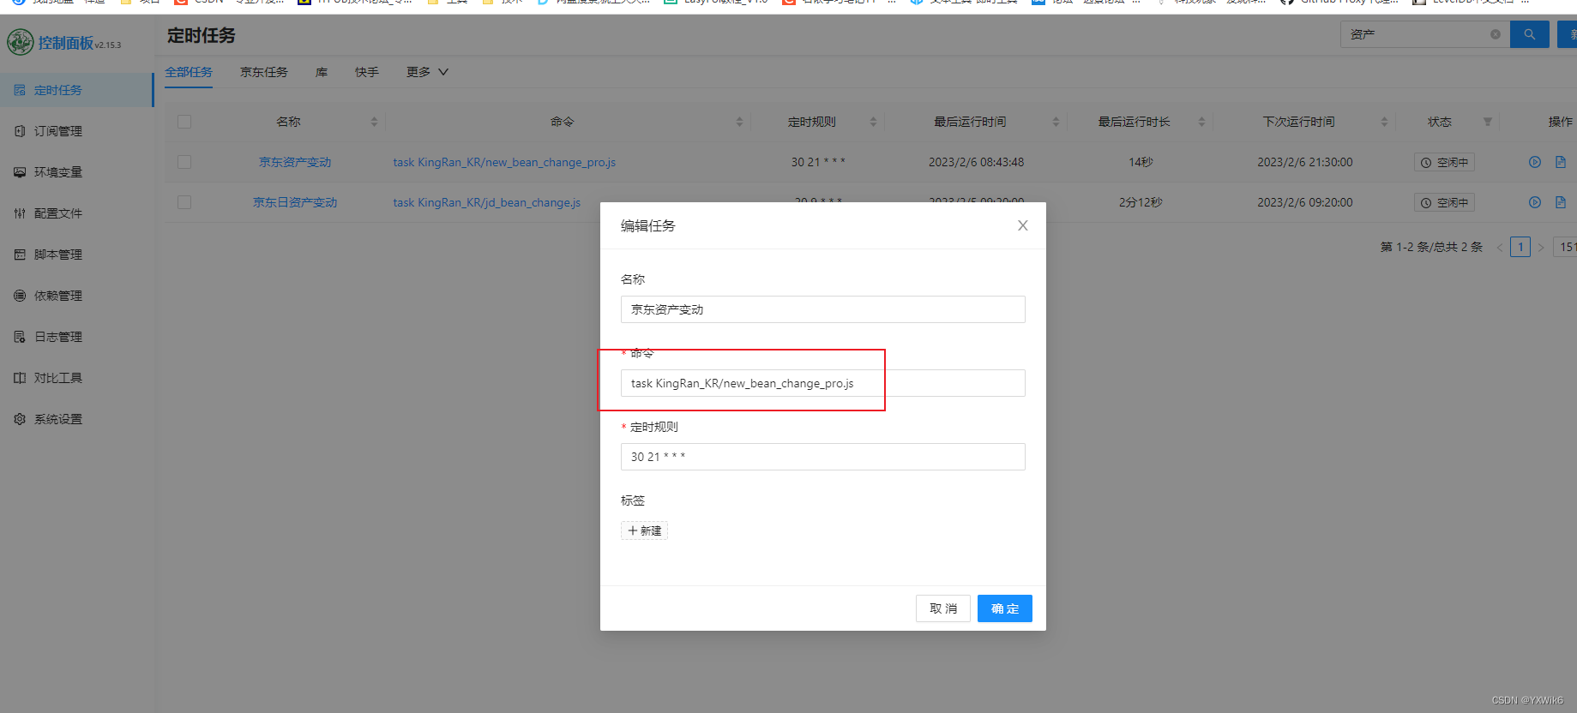View log icon for 京东日资产变动 row
This screenshot has width=1577, height=713.
(x=1561, y=202)
